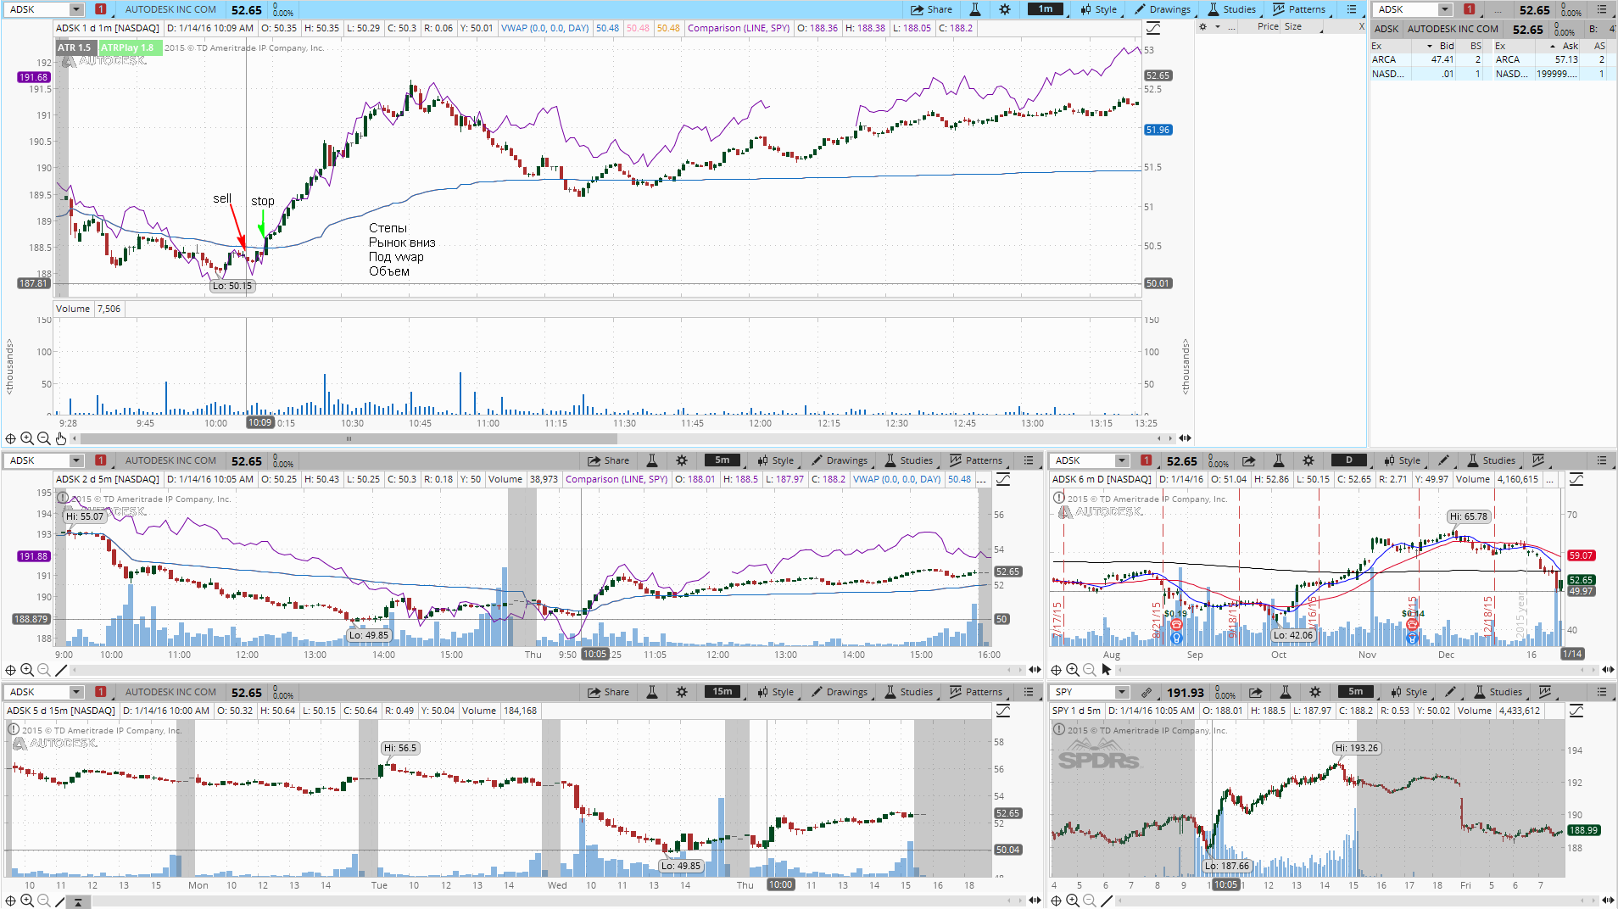Image resolution: width=1618 pixels, height=909 pixels.
Task: Open settings gear on the 15m chart
Action: tap(682, 692)
